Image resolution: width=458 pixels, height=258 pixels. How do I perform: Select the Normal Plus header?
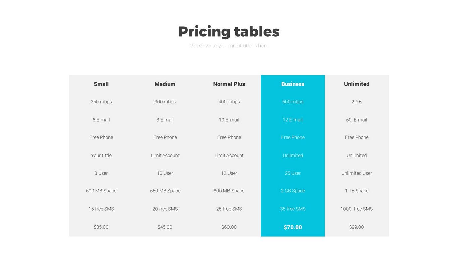pos(229,84)
